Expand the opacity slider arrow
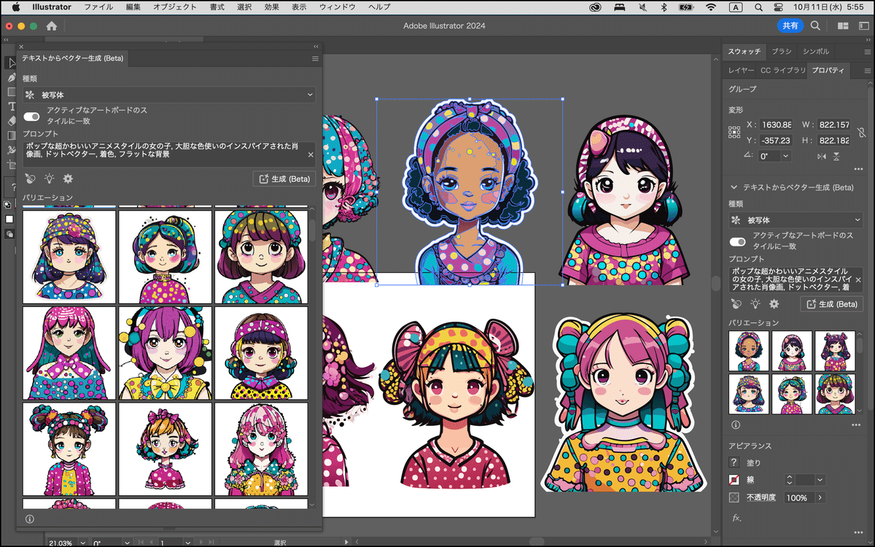875x547 pixels. (820, 497)
